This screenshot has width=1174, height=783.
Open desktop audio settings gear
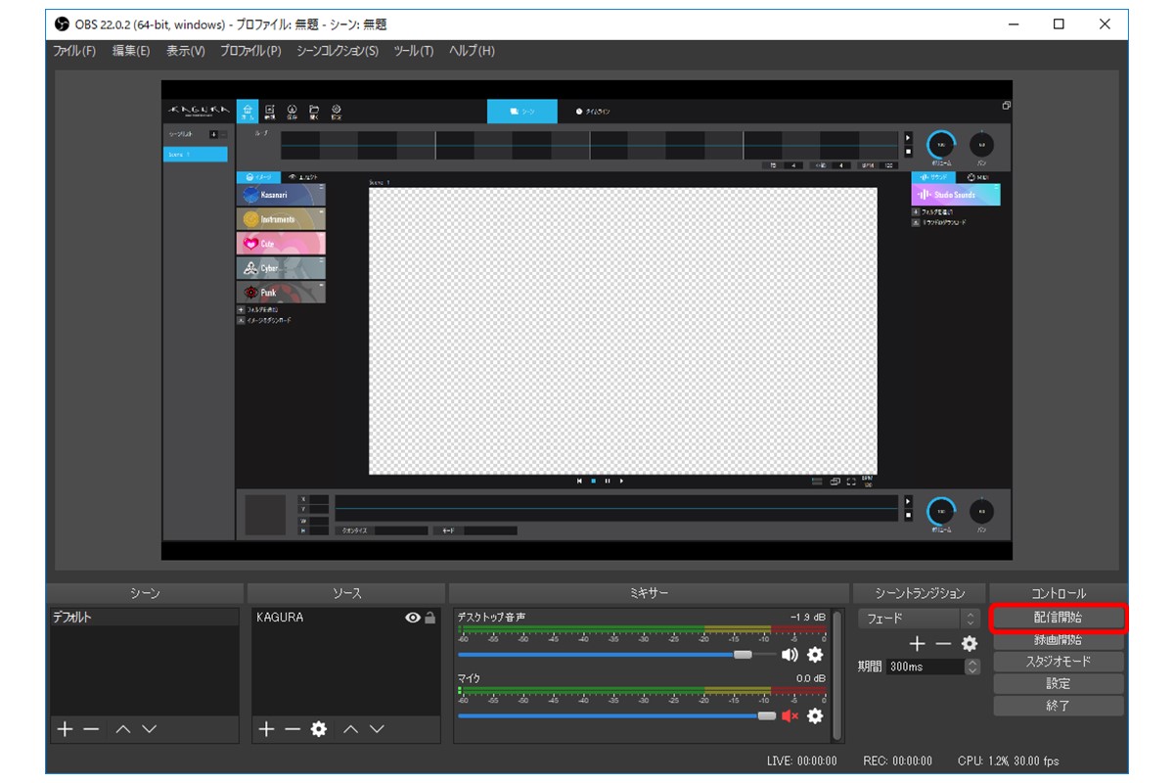tap(815, 655)
